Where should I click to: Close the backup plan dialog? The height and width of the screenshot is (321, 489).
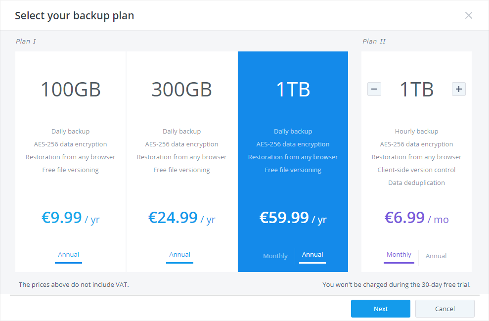click(x=469, y=15)
